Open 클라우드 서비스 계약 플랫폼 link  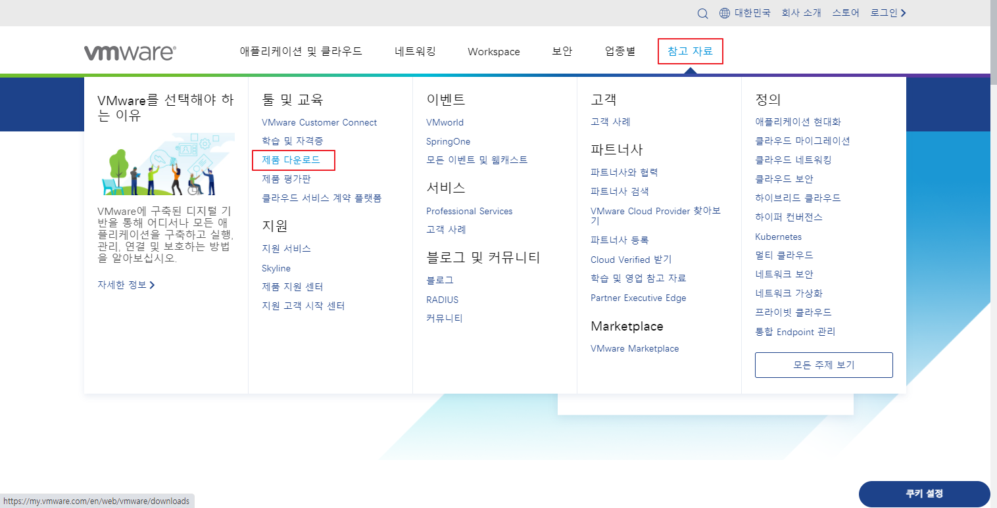tap(322, 198)
